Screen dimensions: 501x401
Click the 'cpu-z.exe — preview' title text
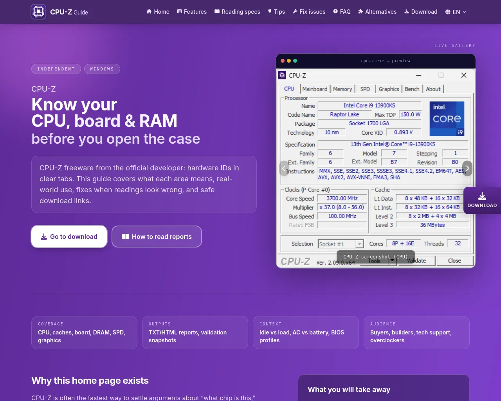point(386,61)
